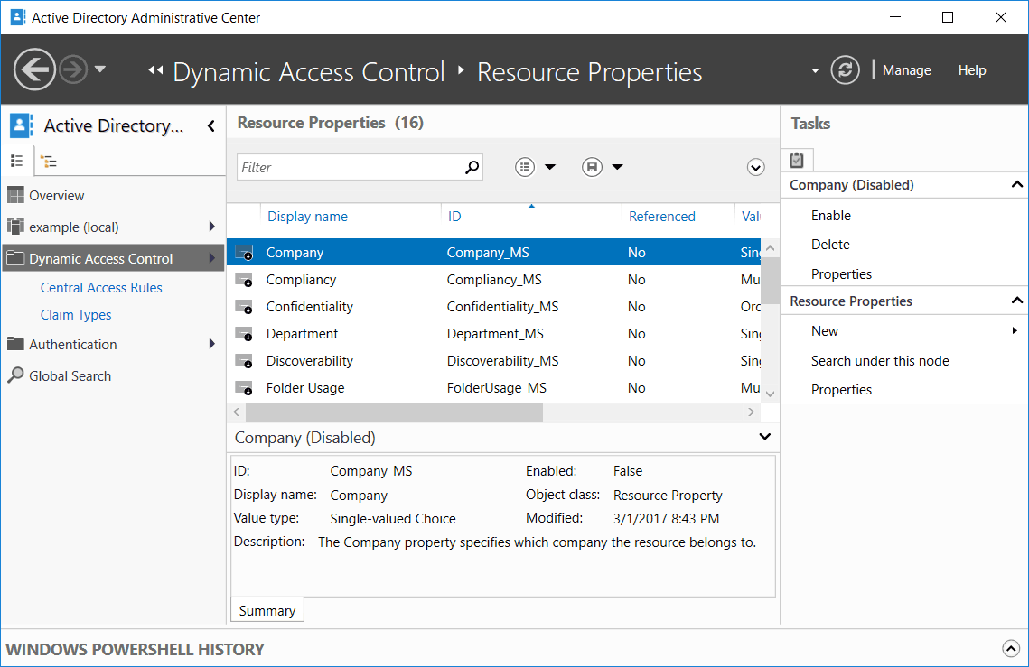Click the saved queries disk icon
This screenshot has height=667, width=1029.
tap(592, 167)
